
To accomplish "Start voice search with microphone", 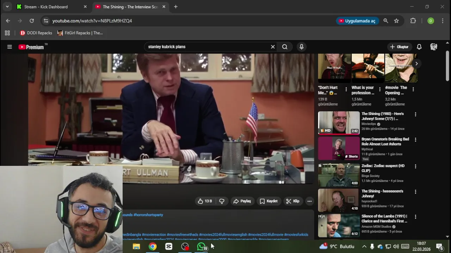I will (x=301, y=47).
